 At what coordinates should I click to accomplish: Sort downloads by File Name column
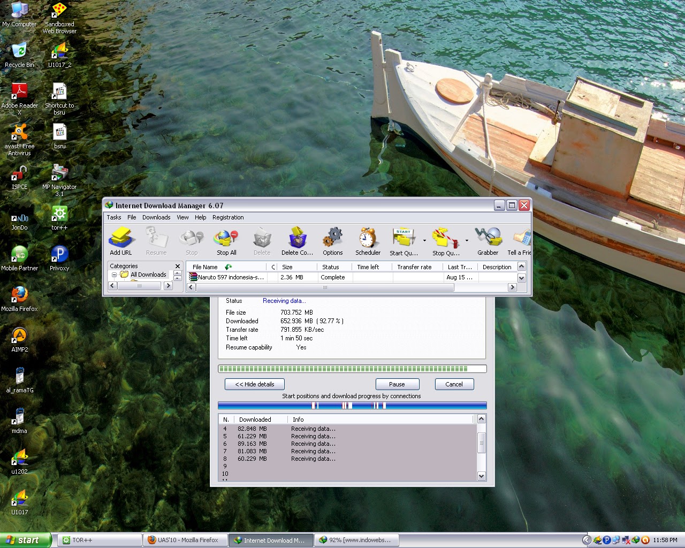(x=226, y=267)
